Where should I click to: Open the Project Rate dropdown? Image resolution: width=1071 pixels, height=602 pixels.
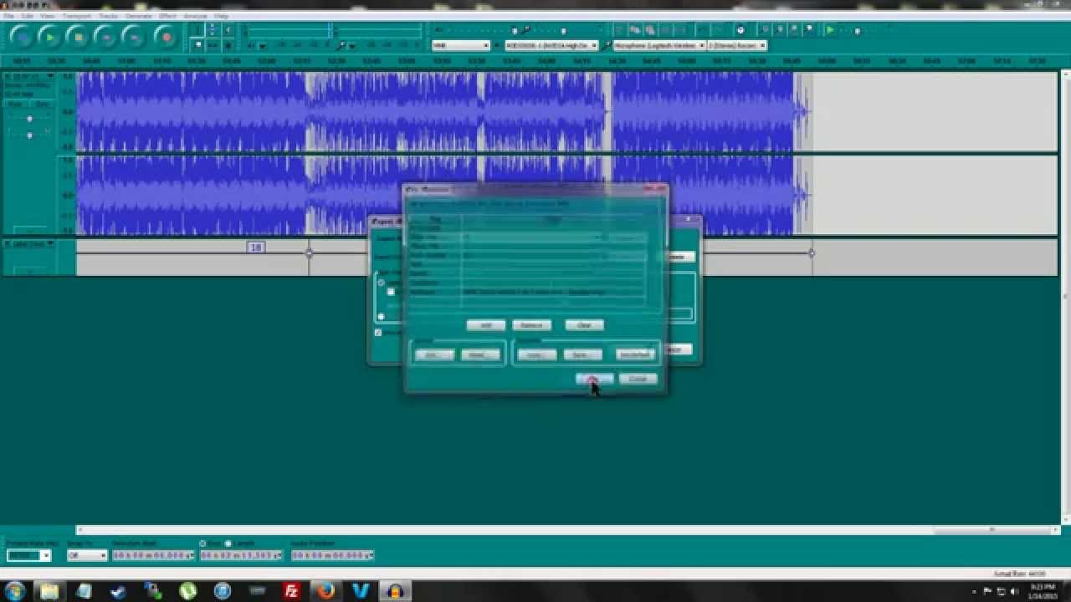(45, 556)
